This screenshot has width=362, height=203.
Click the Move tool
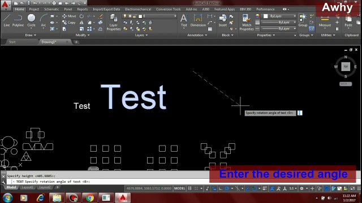69,16
